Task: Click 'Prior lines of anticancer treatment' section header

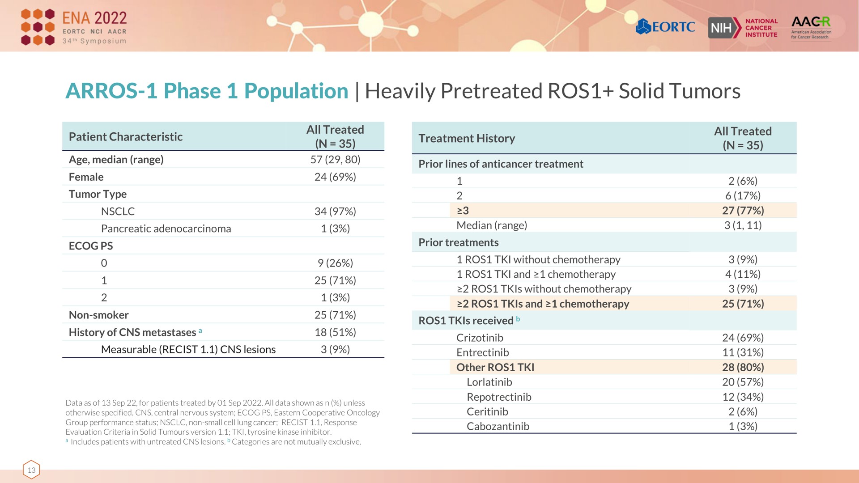Action: coord(501,164)
